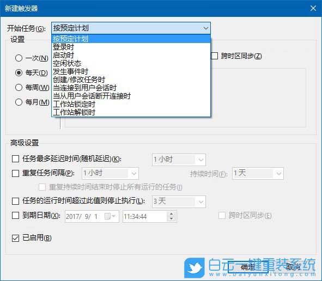Select the 每周(W) radio button
This screenshot has width=322, height=281.
pyautogui.click(x=19, y=88)
